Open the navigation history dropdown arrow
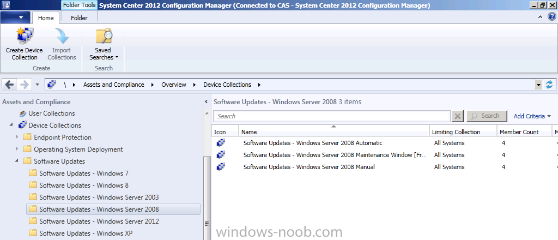The height and width of the screenshot is (240, 558). click(x=38, y=85)
